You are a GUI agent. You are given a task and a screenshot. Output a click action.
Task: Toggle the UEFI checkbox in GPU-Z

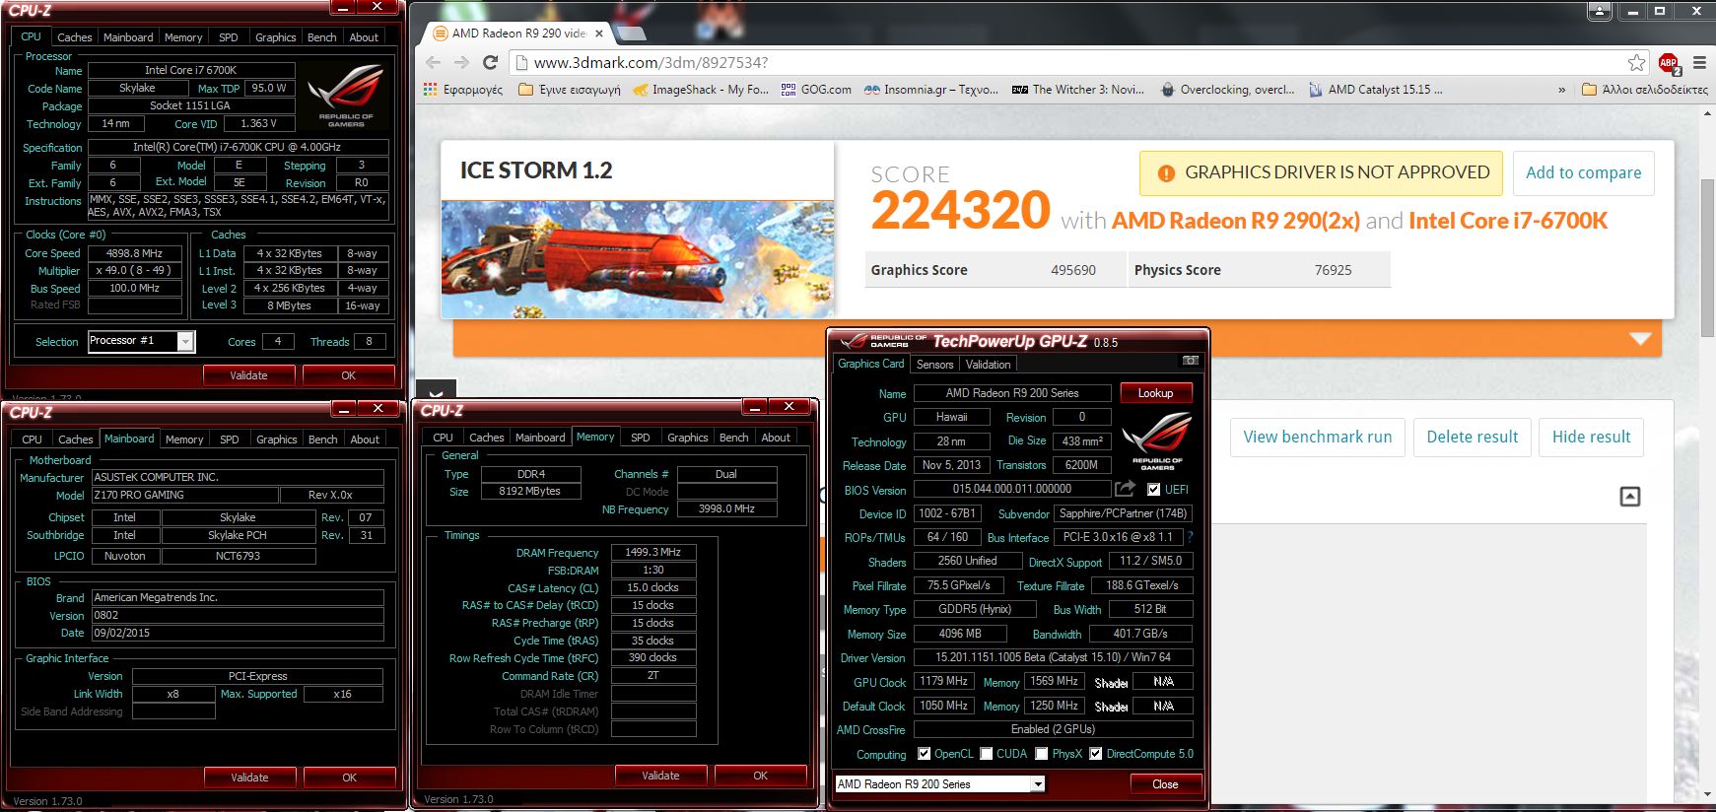1153,489
